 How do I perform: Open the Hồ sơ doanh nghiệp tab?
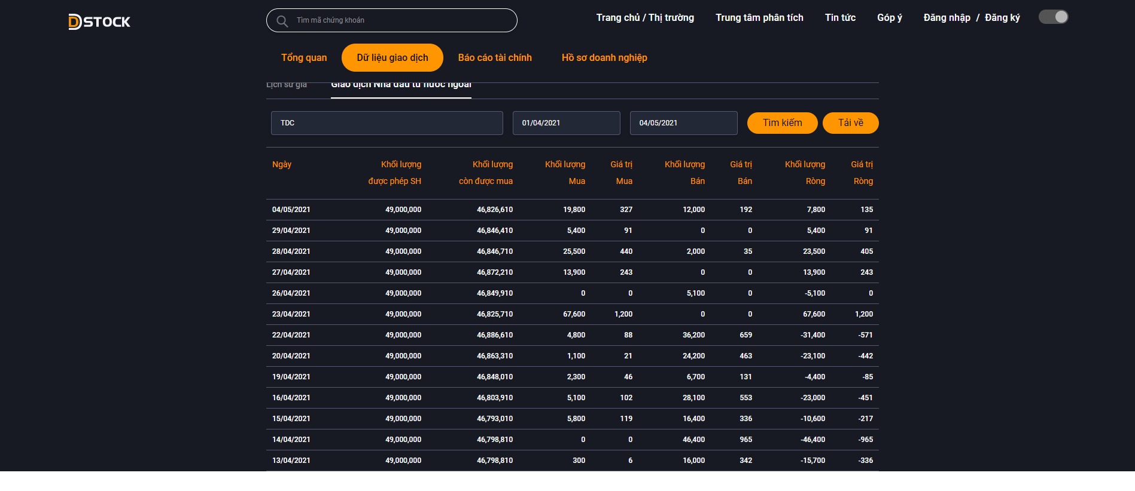tap(604, 58)
